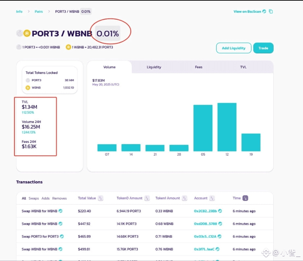Click the icon next to account 0xd208...5788
Screen dimensions: 303x261
(x=220, y=224)
